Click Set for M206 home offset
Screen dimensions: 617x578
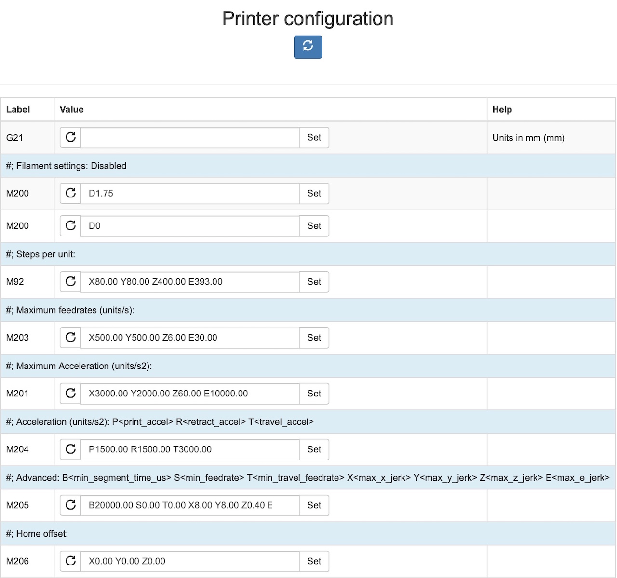tap(314, 561)
